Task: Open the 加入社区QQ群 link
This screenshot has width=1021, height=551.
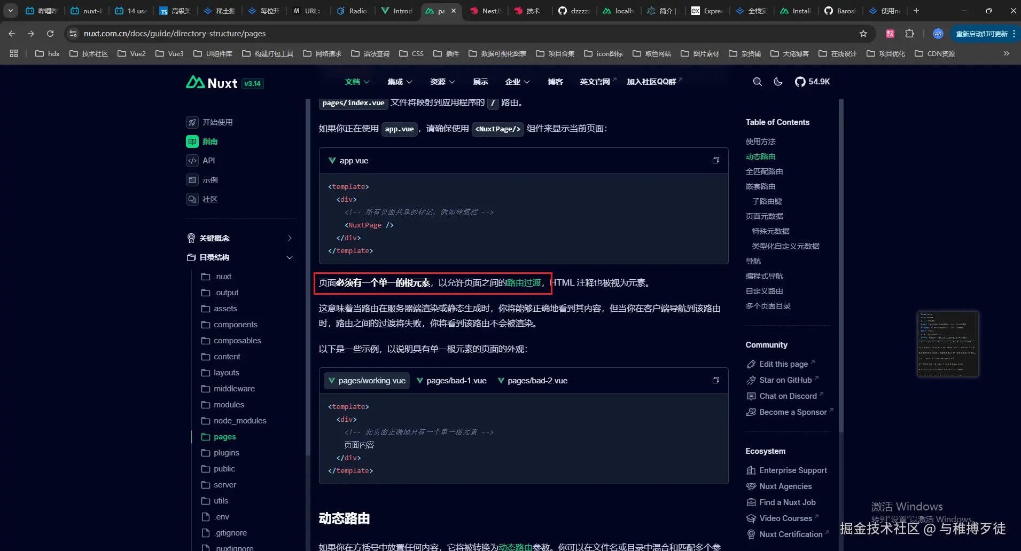Action: 654,82
